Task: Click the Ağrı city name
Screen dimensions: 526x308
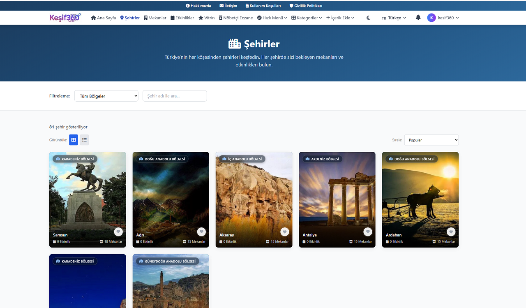Action: (x=140, y=235)
